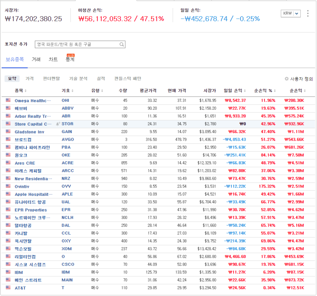Open the New Residentia stock link
Viewport: 317px width, 296px height.
[33, 179]
